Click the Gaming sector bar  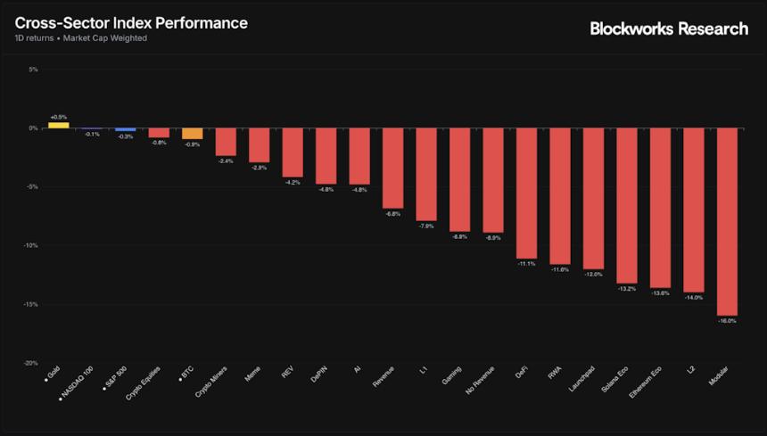[x=459, y=179]
